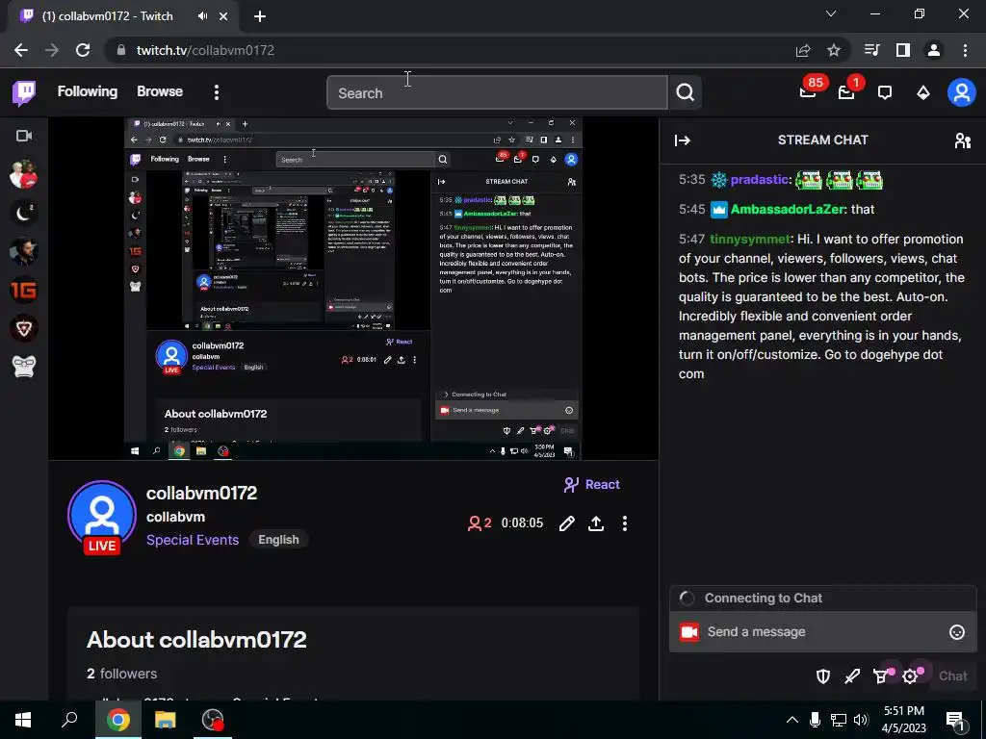The width and height of the screenshot is (986, 739).
Task: Click the Special Events category link
Action: [x=193, y=540]
